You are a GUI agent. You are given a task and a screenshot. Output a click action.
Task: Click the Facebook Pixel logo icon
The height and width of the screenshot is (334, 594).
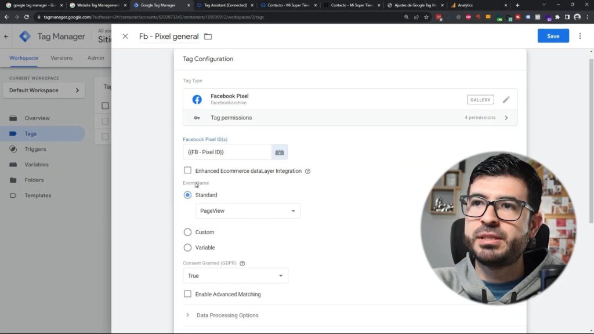click(x=197, y=99)
